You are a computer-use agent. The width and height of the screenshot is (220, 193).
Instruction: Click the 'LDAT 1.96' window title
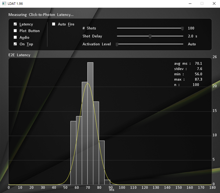coord(15,4)
